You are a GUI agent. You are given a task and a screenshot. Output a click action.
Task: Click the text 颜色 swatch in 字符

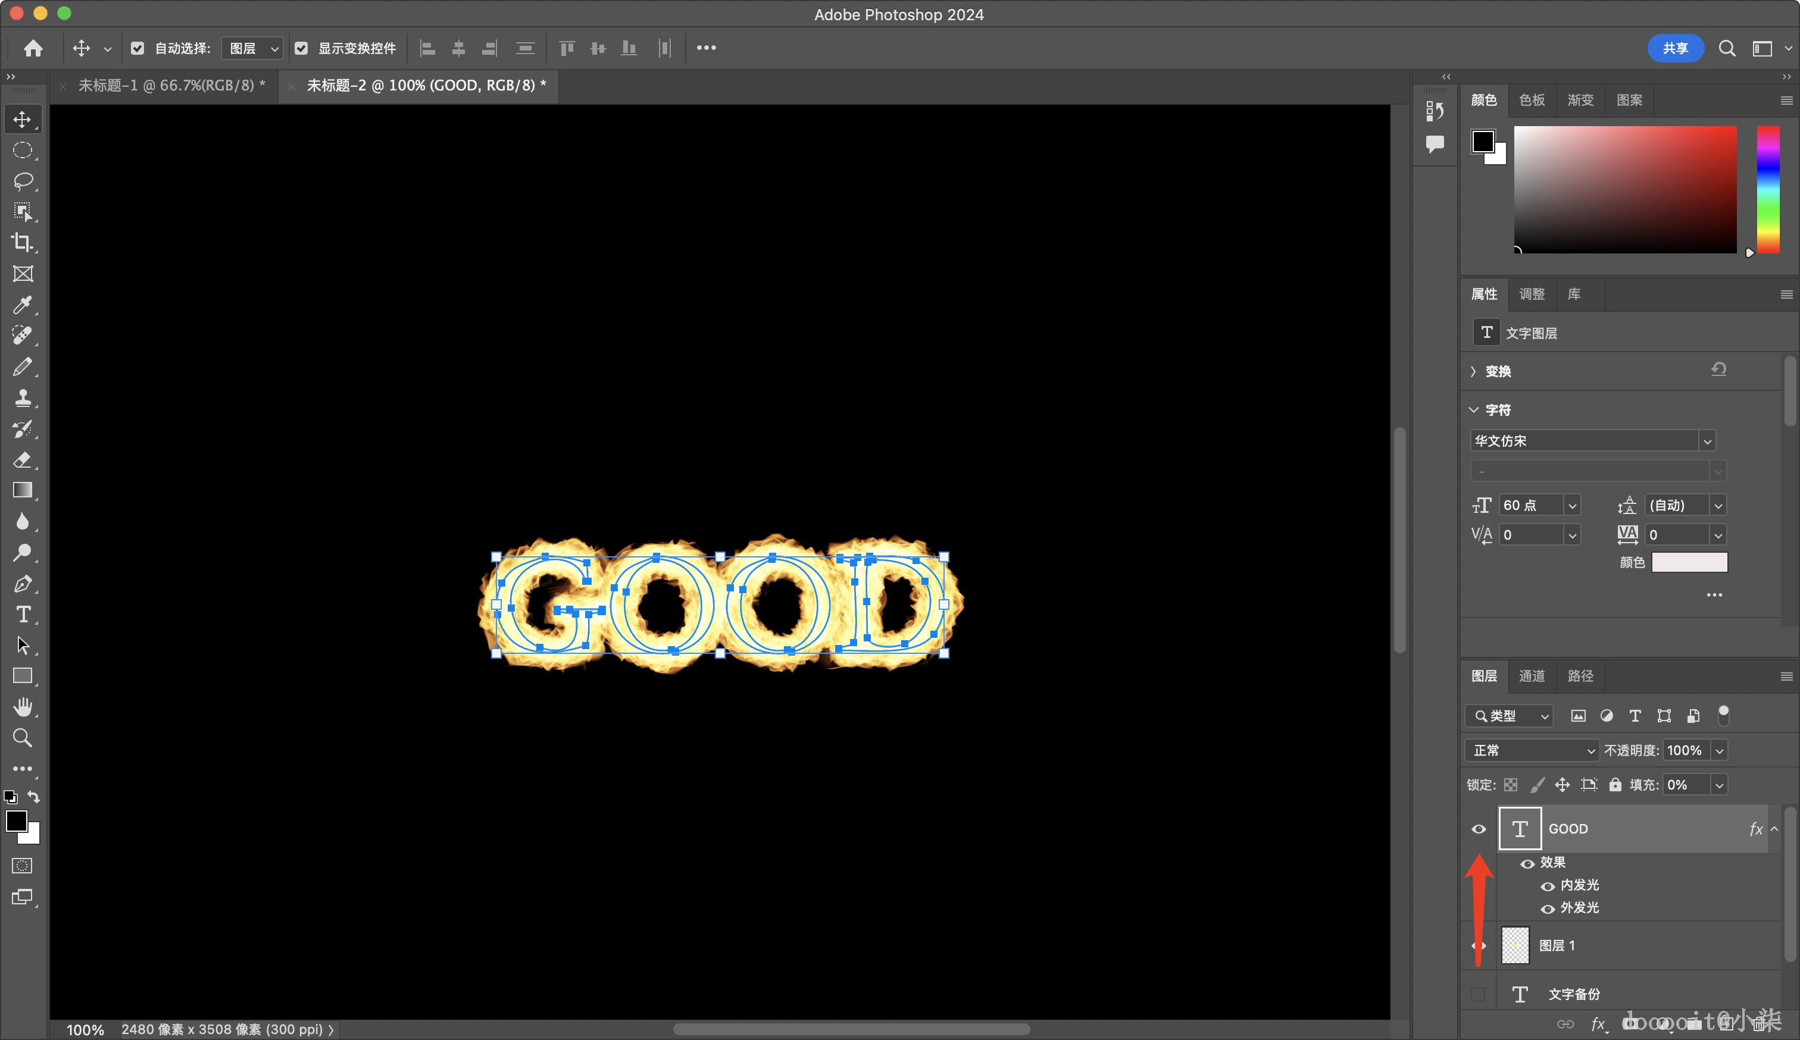[x=1689, y=562]
